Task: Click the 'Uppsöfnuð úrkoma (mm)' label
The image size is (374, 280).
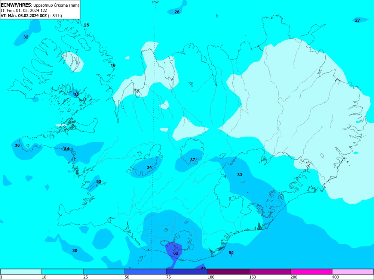Action: [x=56, y=5]
